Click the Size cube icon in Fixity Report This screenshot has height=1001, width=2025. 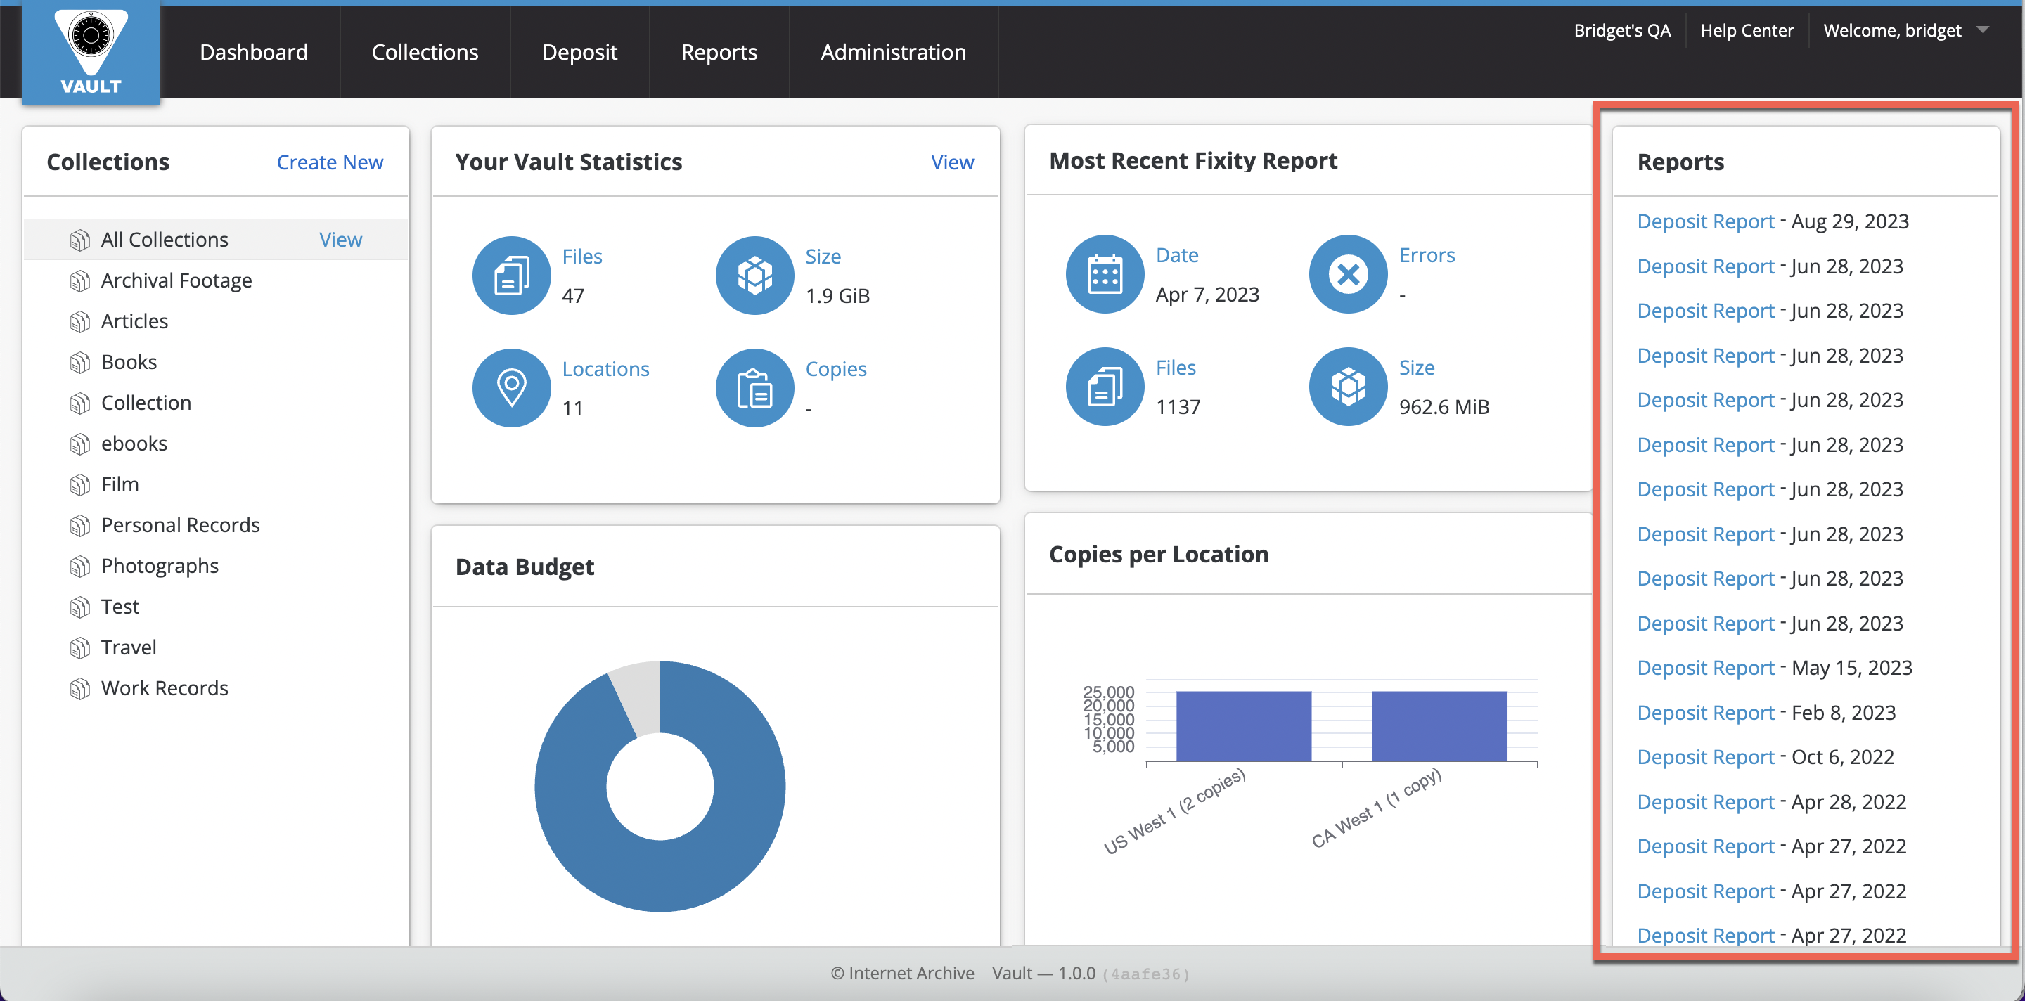click(1347, 387)
